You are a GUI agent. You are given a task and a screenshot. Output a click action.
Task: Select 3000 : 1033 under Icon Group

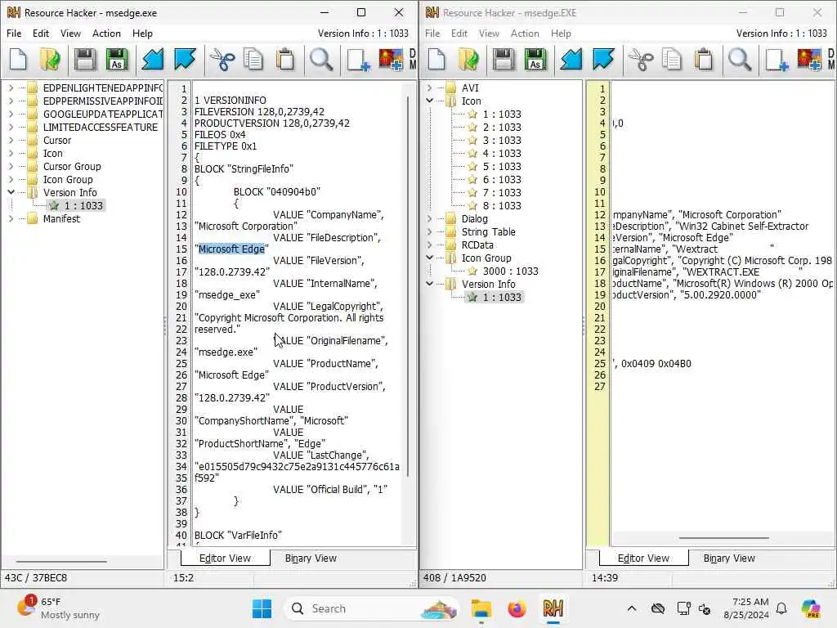510,271
